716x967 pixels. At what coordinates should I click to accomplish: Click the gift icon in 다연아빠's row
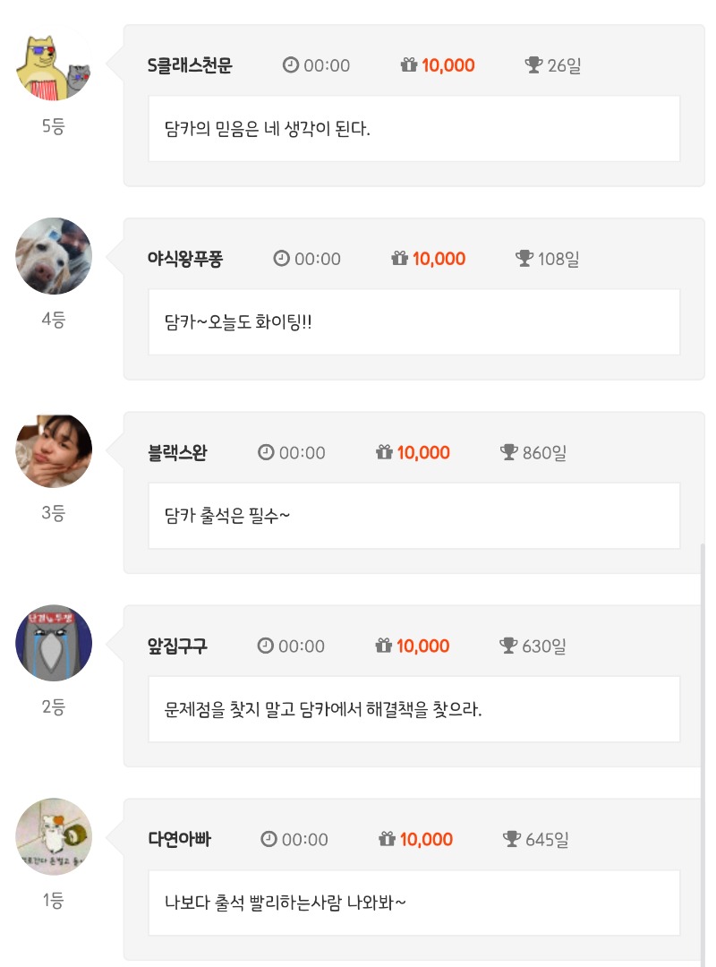(x=388, y=839)
